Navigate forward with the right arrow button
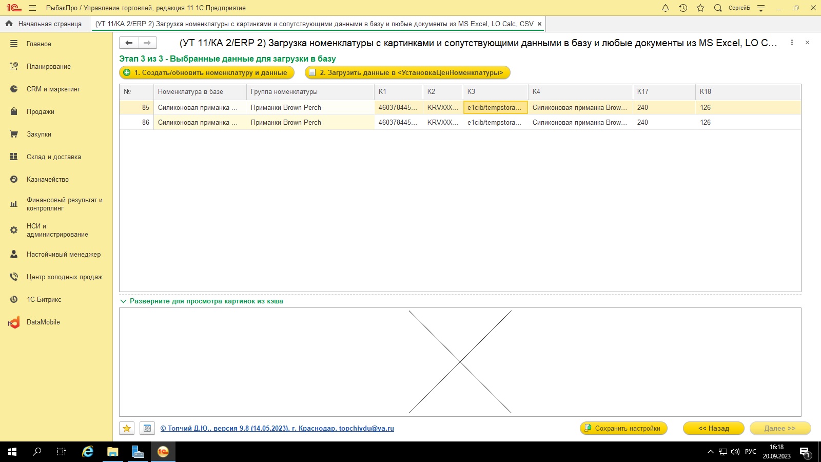Image resolution: width=821 pixels, height=462 pixels. pos(147,43)
